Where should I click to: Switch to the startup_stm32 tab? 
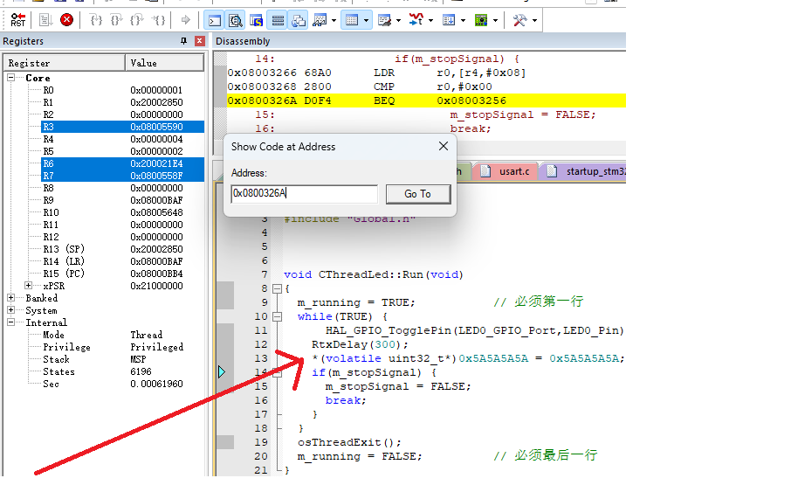tap(585, 171)
